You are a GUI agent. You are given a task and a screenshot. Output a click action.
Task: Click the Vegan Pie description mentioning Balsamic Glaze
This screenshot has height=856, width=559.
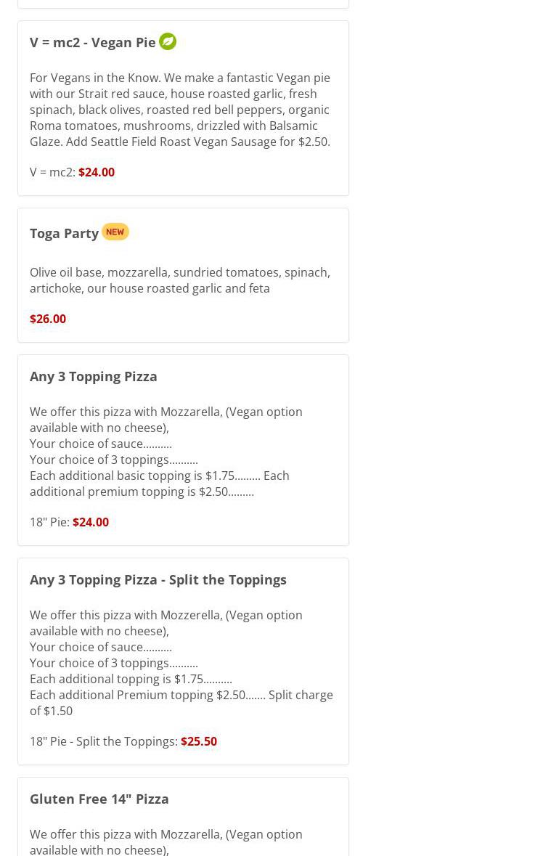[x=179, y=110]
